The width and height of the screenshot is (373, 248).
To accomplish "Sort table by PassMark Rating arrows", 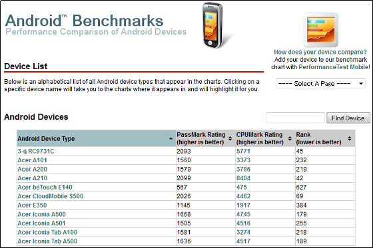I will pos(230,138).
